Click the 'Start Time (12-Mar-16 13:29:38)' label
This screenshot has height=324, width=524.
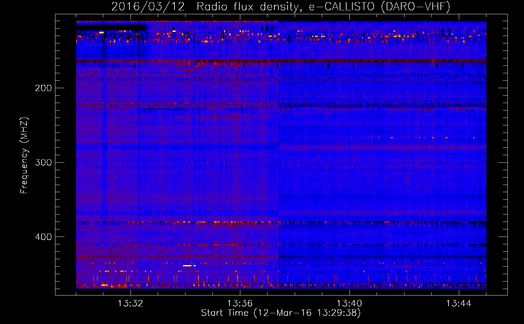click(281, 313)
